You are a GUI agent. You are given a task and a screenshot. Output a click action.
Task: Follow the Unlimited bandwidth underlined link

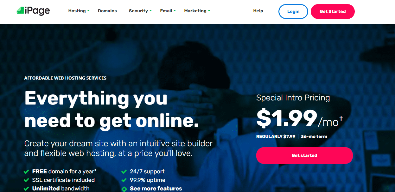46,189
